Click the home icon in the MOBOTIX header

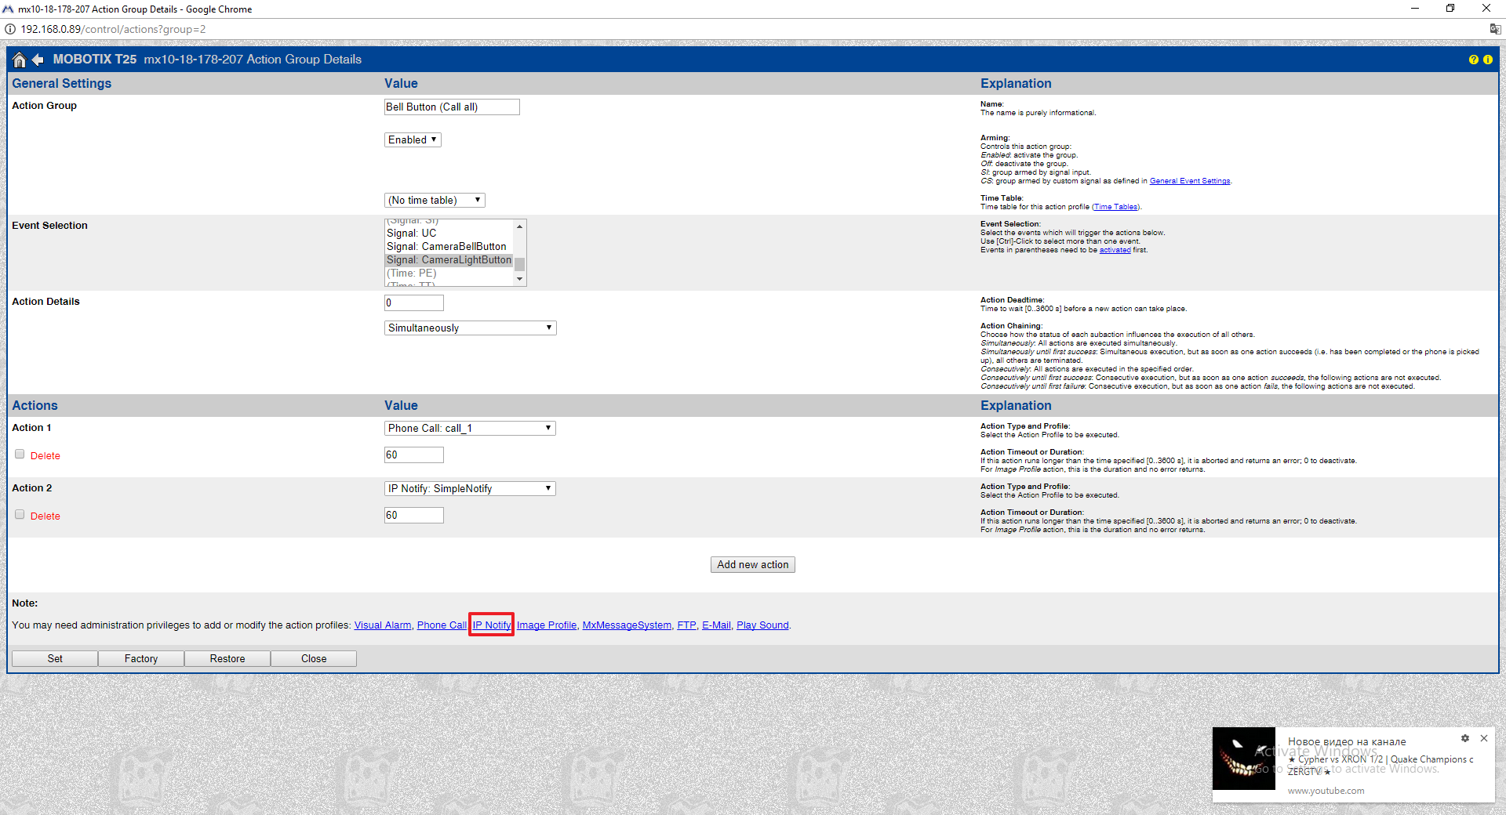point(20,60)
